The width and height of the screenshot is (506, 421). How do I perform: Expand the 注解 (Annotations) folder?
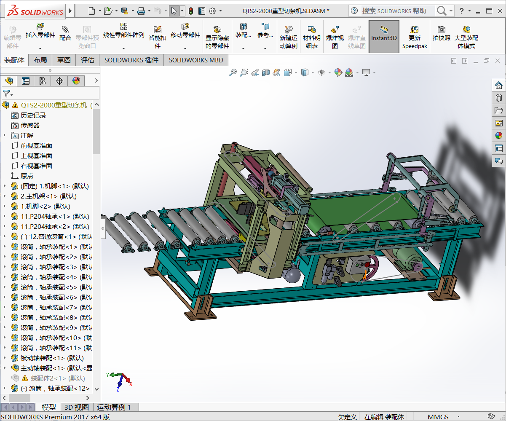pyautogui.click(x=5, y=135)
